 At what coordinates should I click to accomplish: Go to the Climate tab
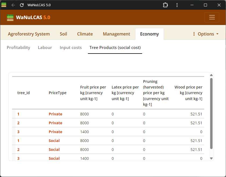pos(85,34)
